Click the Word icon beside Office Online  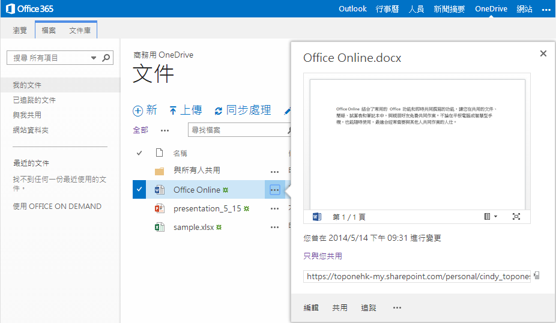tap(159, 190)
